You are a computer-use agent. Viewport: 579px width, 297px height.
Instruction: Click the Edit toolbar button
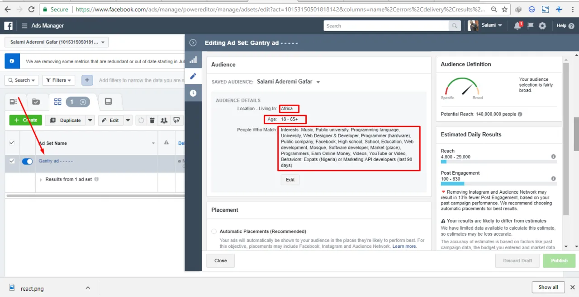pos(110,120)
